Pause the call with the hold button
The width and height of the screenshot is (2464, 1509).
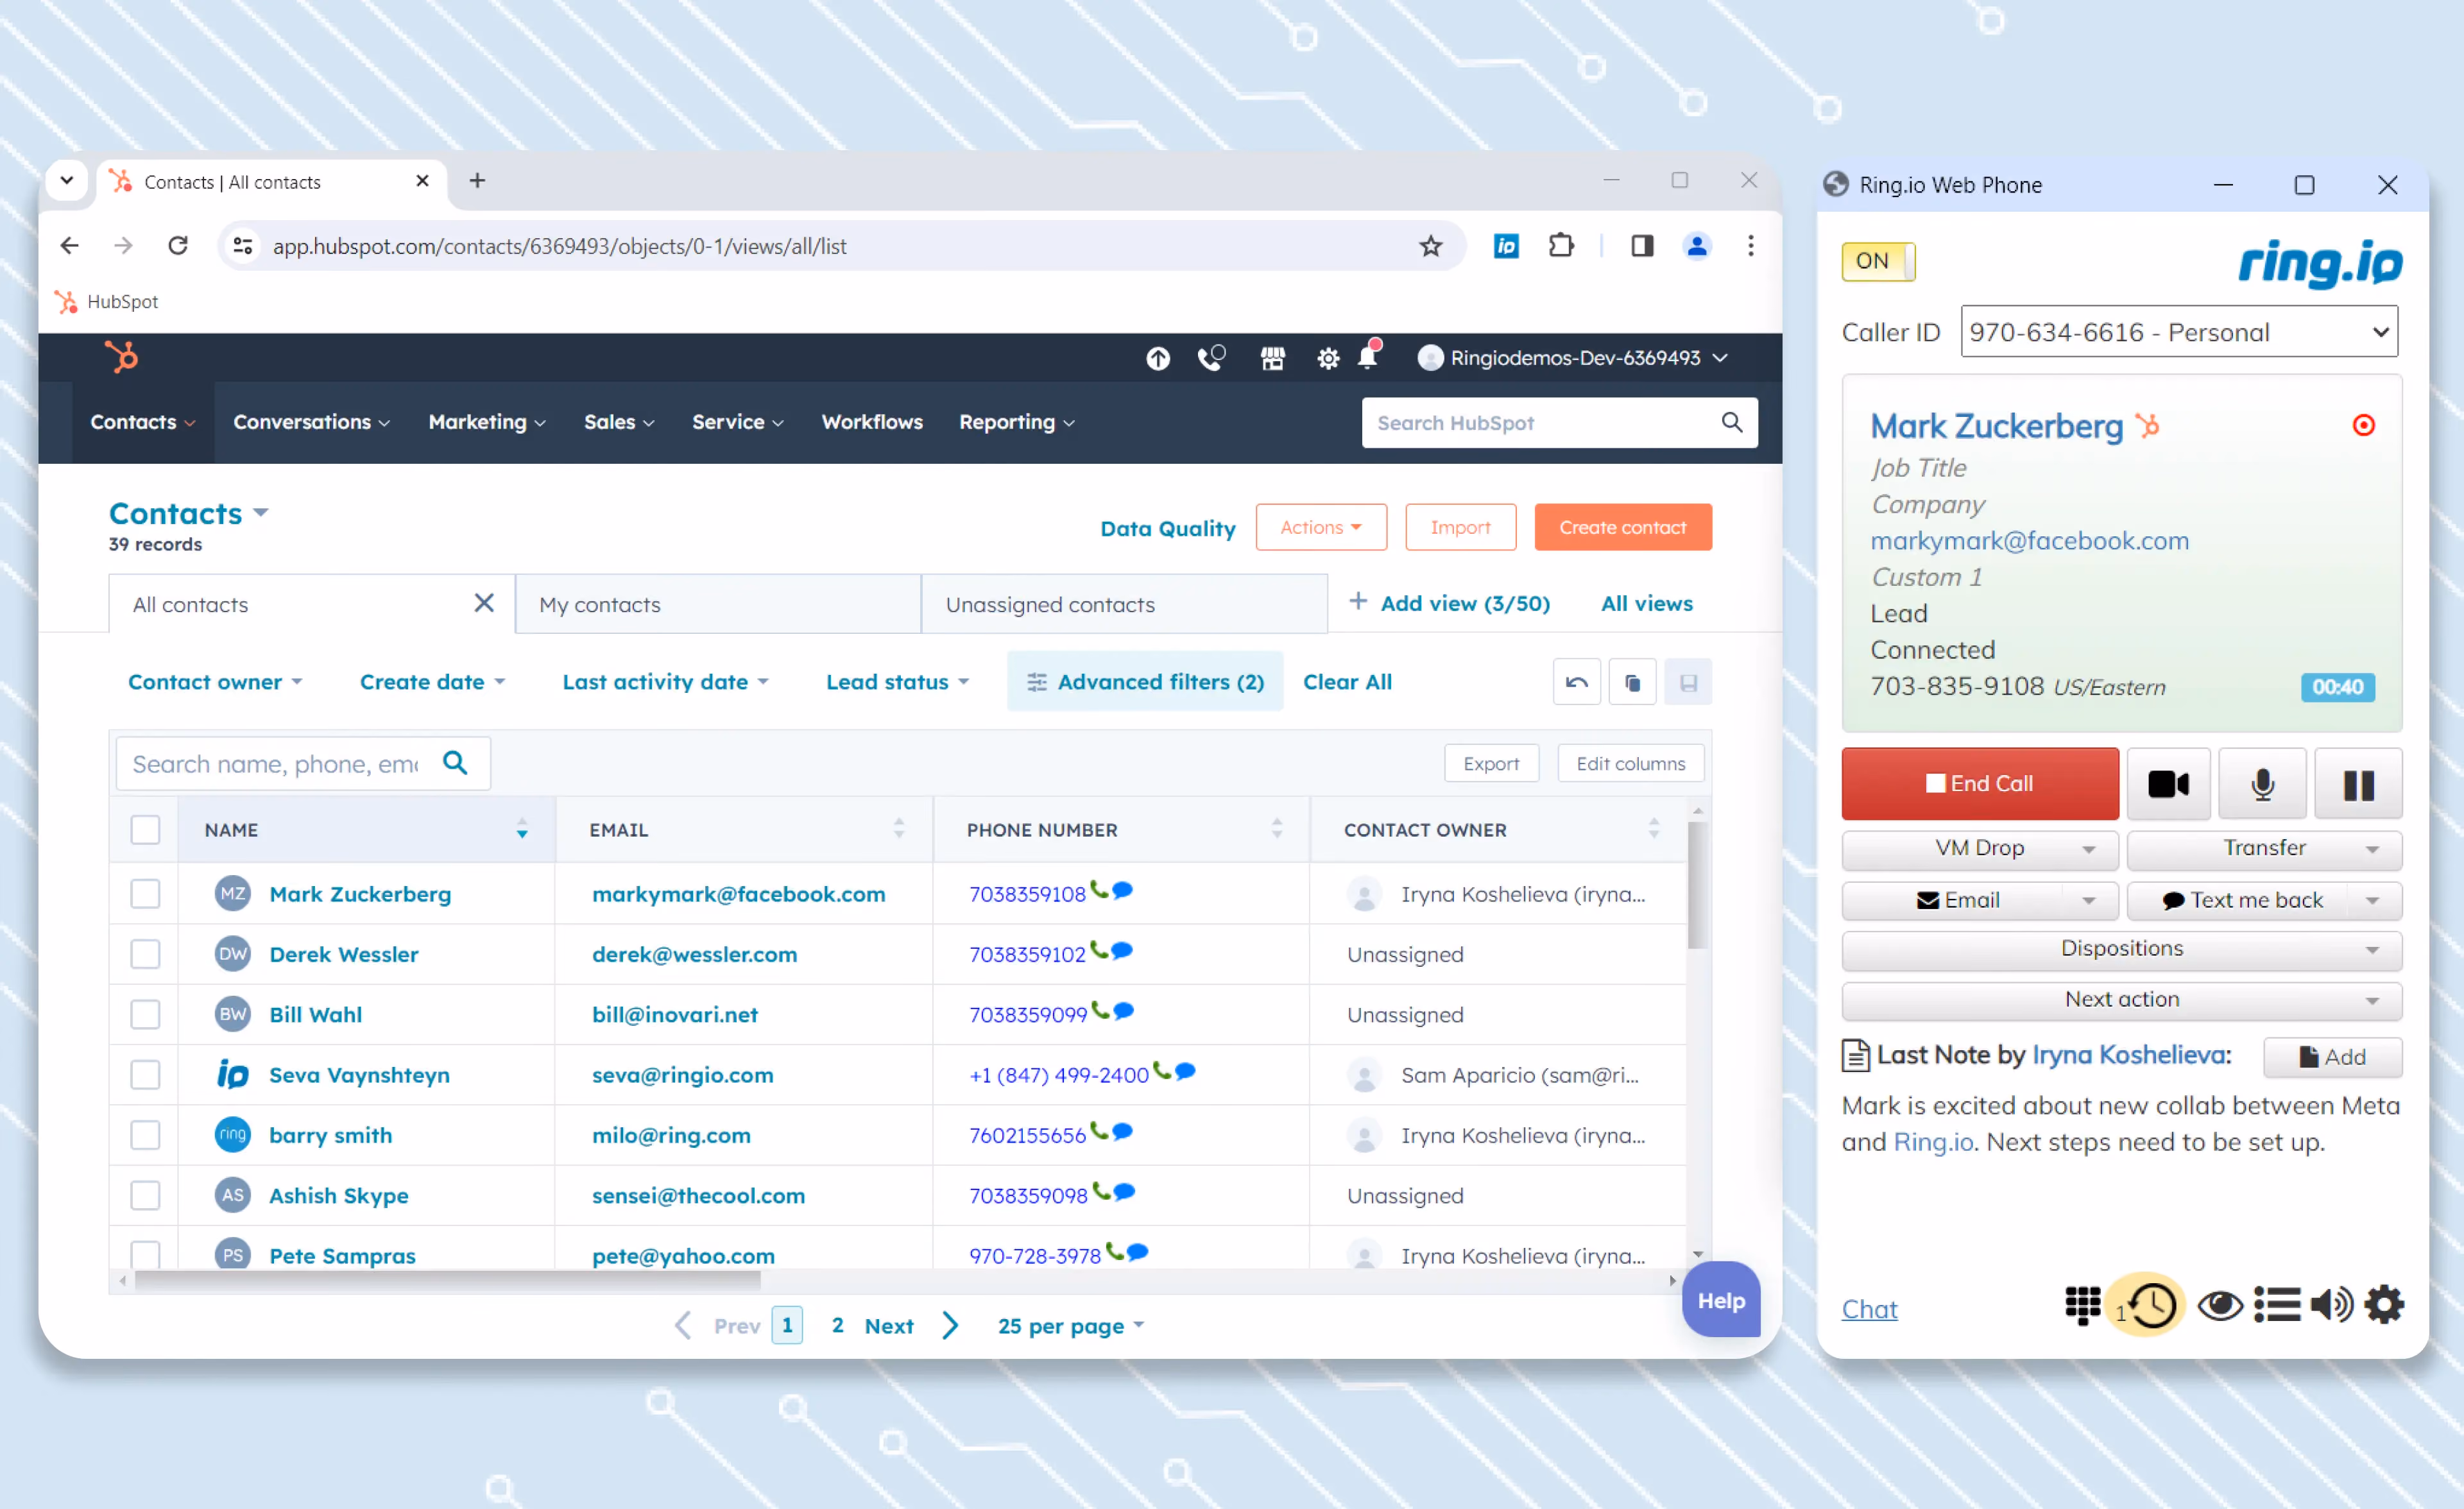coord(2358,784)
